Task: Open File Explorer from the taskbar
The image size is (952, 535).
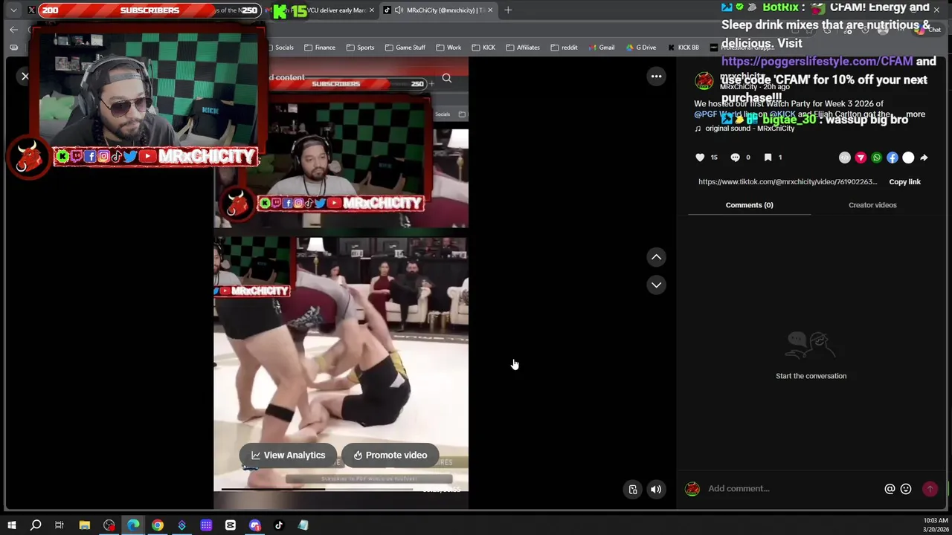Action: (x=84, y=525)
